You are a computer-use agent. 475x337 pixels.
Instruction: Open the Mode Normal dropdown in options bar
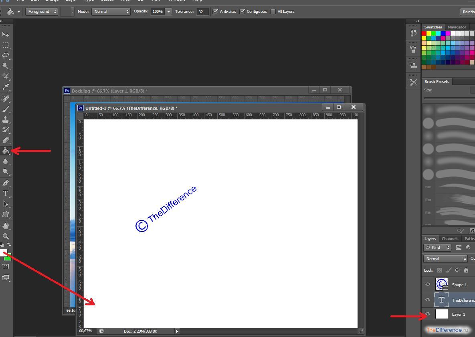coord(111,12)
